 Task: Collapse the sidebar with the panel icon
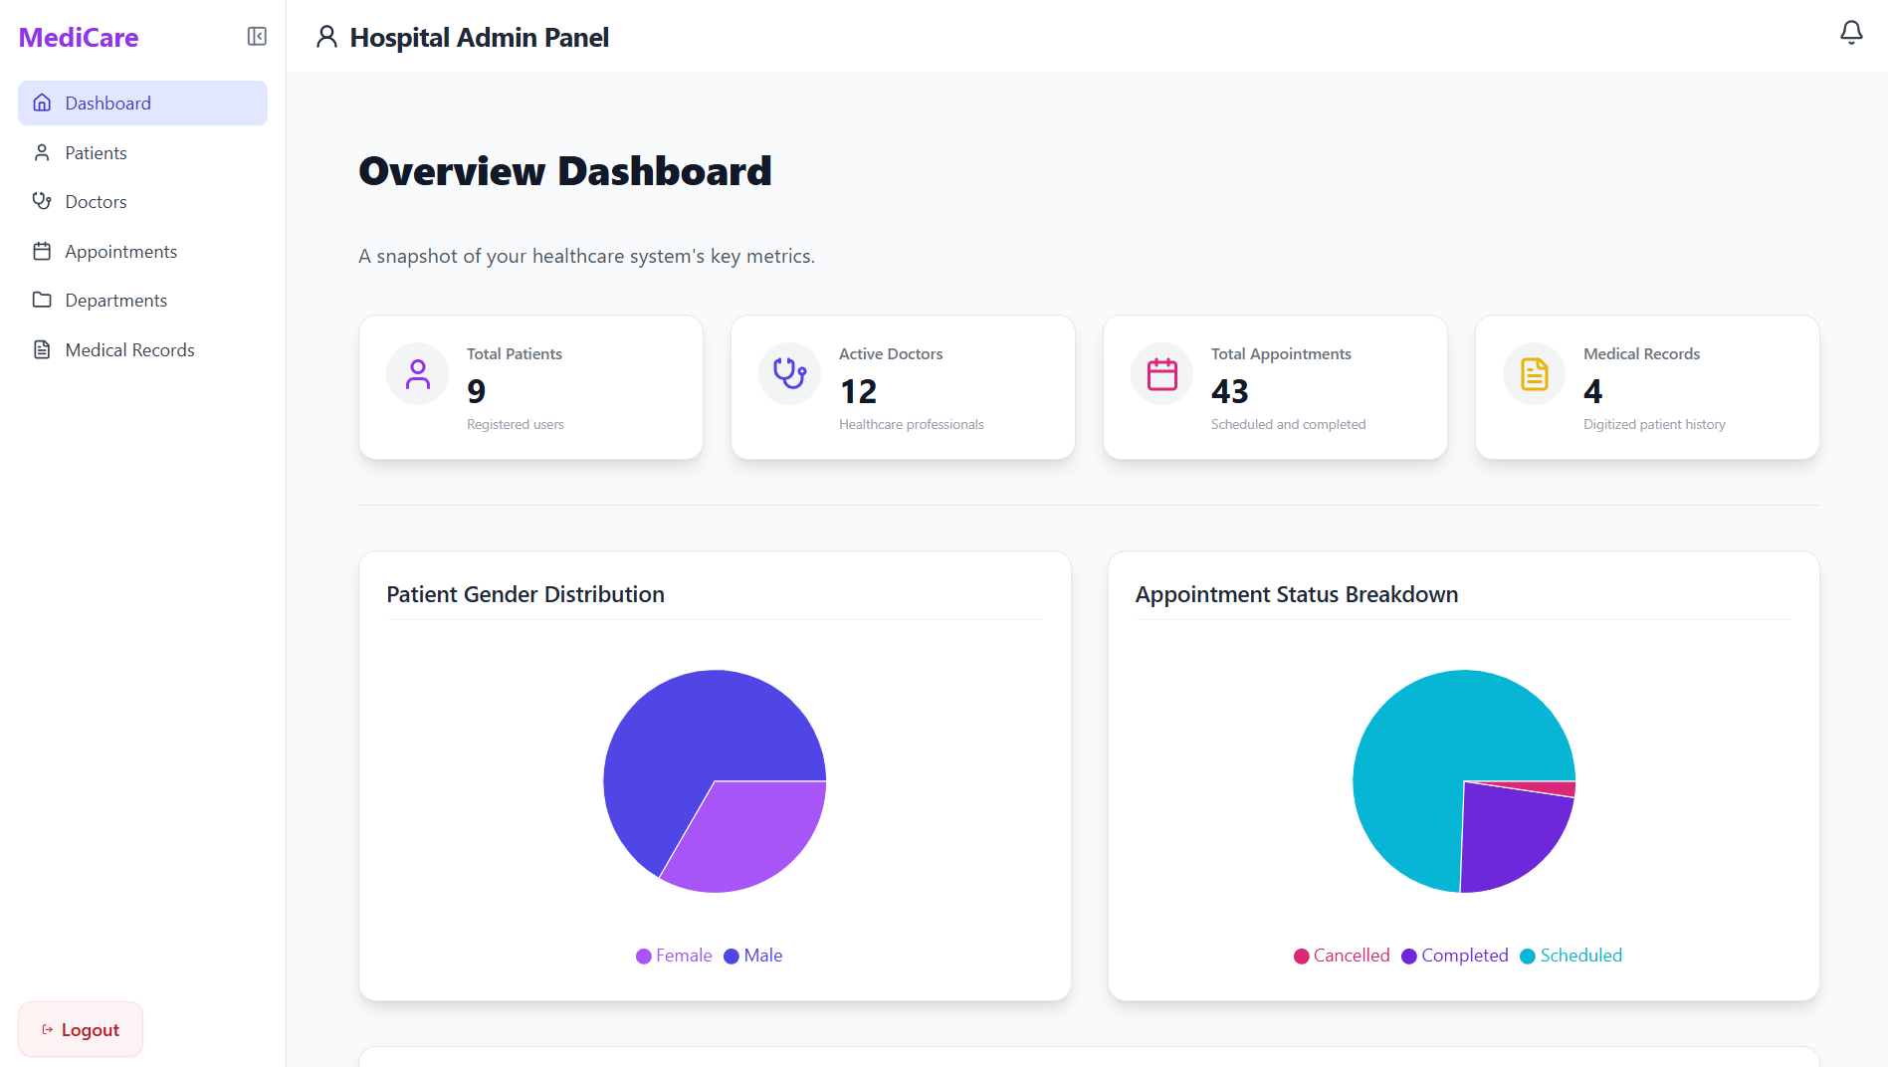pyautogui.click(x=257, y=37)
